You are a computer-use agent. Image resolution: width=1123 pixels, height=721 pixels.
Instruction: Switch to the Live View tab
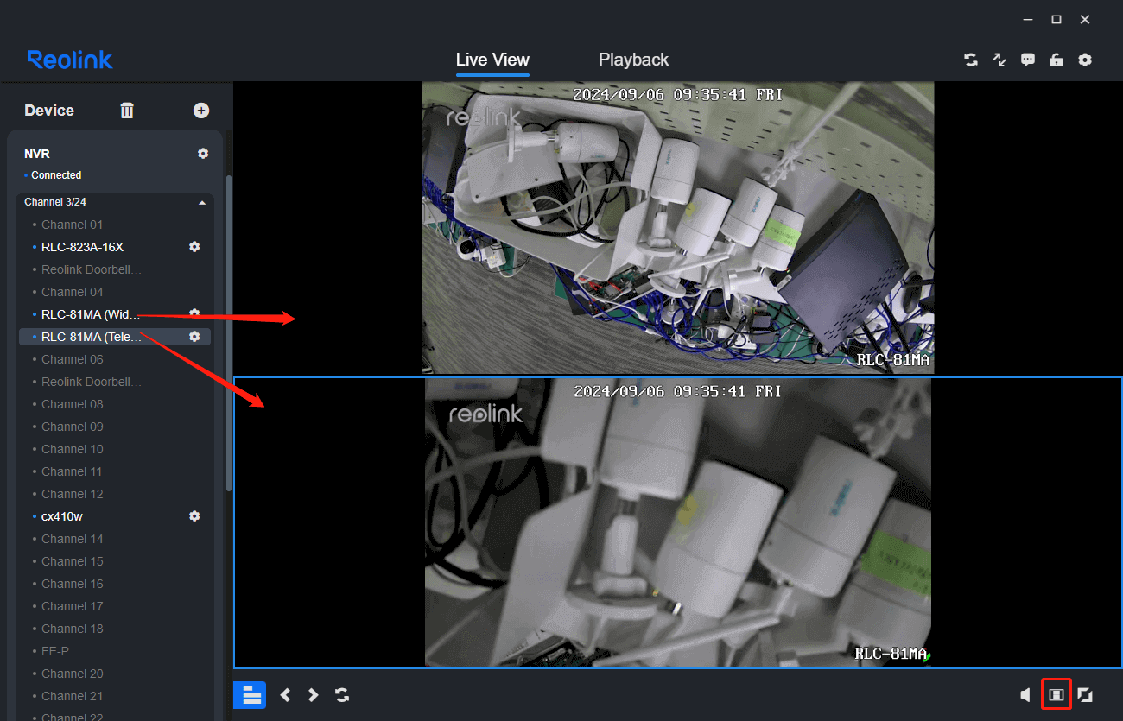pyautogui.click(x=492, y=60)
